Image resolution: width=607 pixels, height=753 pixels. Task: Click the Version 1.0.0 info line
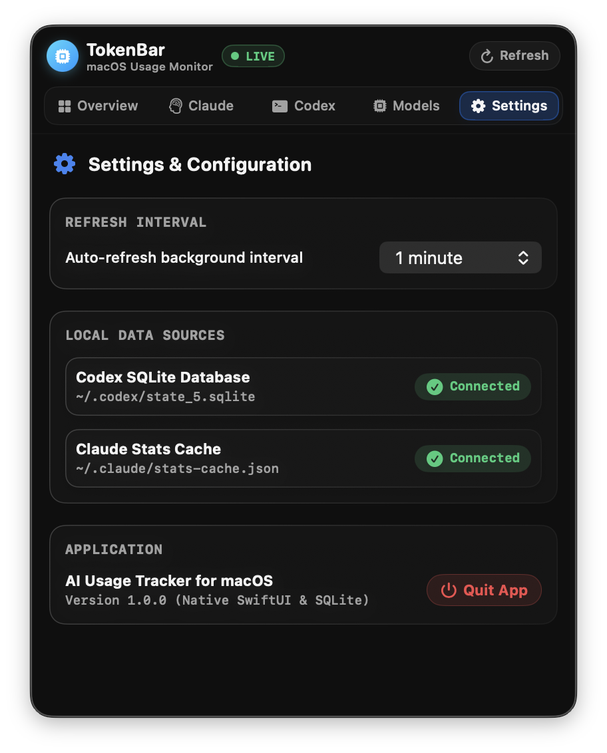click(217, 600)
